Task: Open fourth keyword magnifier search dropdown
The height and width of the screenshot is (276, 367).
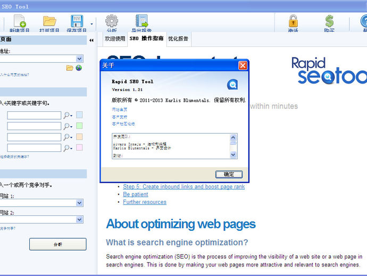Action: [68, 148]
